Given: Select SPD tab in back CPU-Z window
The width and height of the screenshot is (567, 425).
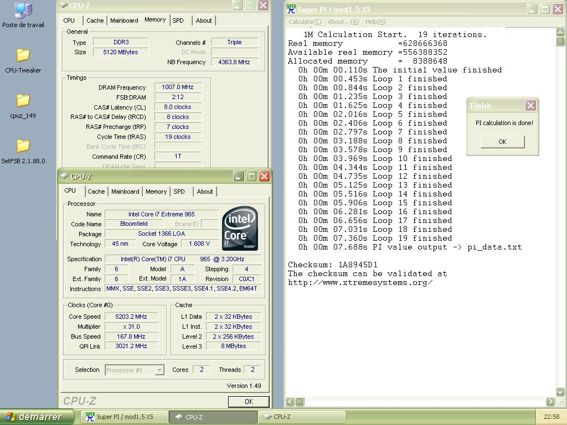Looking at the screenshot, I should pos(178,20).
